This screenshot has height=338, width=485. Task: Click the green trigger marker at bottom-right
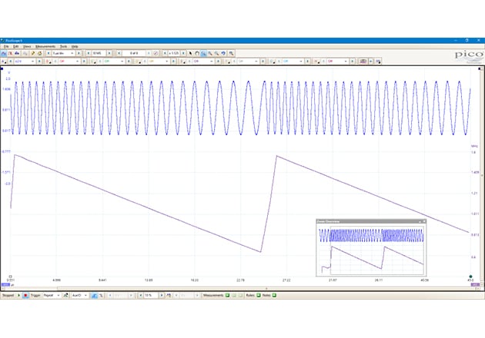coord(470,277)
